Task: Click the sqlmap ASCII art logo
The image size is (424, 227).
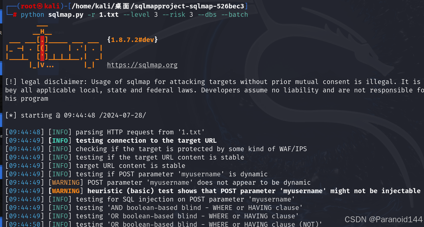Action: click(x=54, y=48)
